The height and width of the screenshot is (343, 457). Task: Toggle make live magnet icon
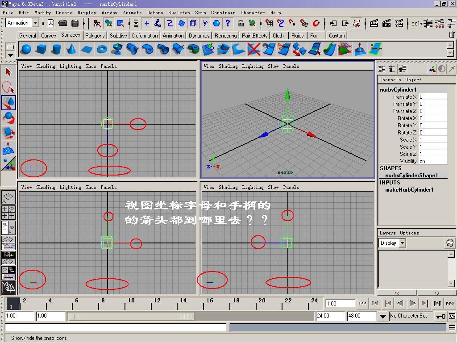click(316, 23)
